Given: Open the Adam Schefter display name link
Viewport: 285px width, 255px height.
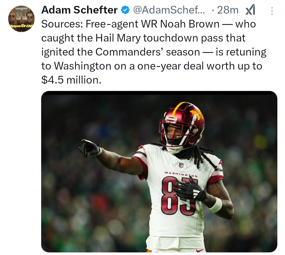Looking at the screenshot, I should pyautogui.click(x=79, y=10).
